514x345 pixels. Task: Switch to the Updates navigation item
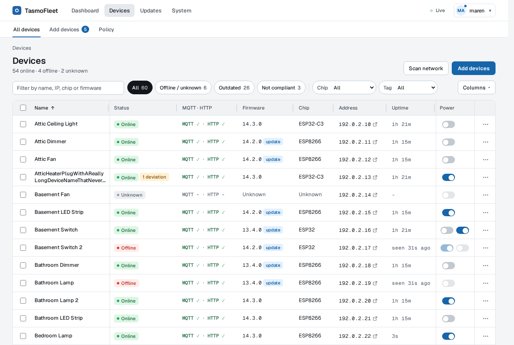[x=151, y=10]
